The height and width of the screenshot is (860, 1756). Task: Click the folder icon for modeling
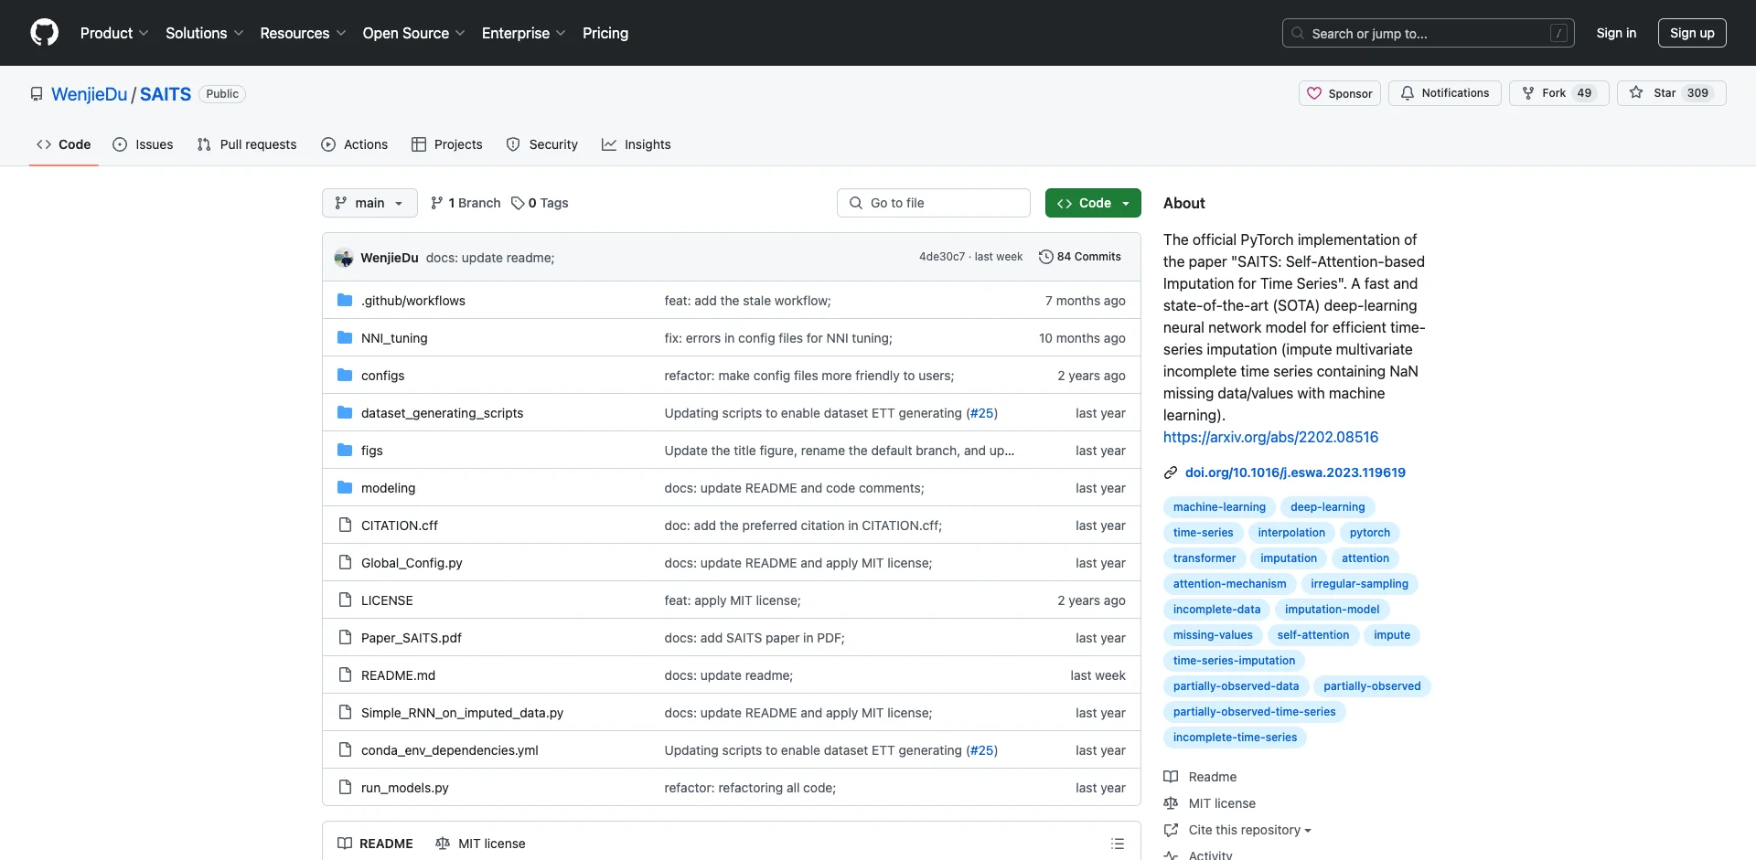click(x=345, y=487)
